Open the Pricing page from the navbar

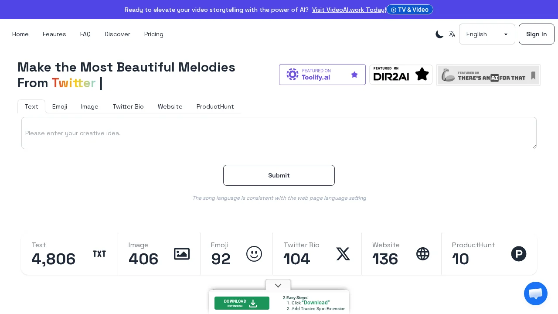pos(154,34)
